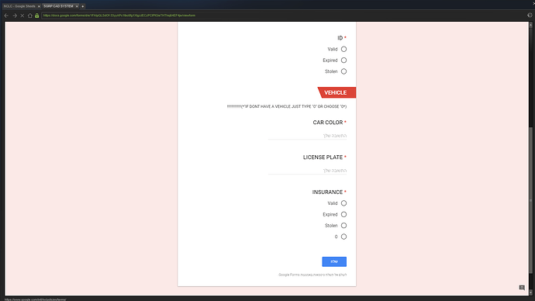The width and height of the screenshot is (535, 301).
Task: Choose Stolen option for ID
Action: [x=343, y=71]
